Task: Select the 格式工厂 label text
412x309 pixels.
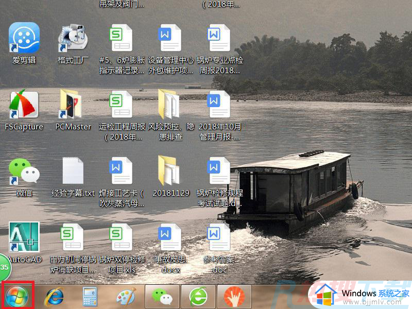Action: point(73,60)
